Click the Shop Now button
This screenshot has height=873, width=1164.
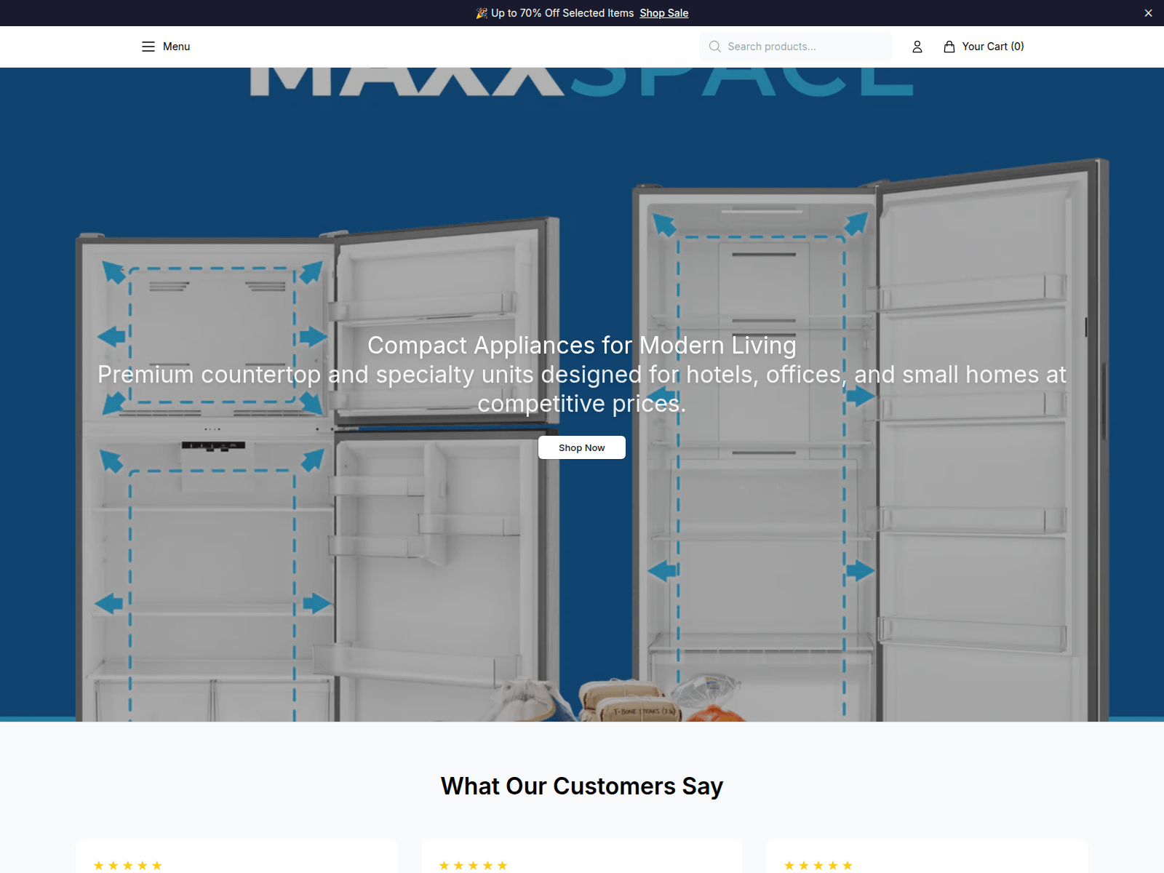582,447
